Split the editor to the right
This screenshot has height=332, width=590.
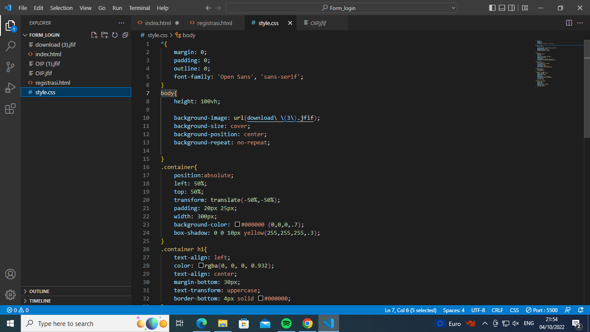click(569, 22)
